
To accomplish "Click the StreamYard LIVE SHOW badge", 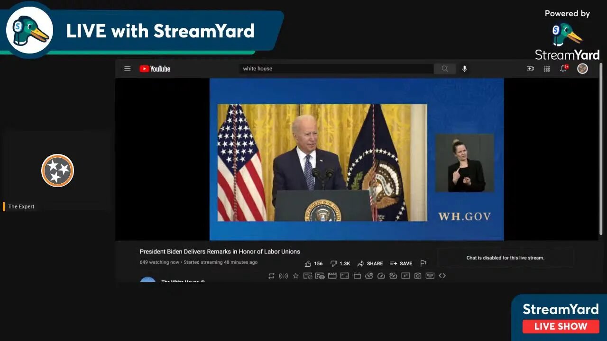I will pos(561,318).
